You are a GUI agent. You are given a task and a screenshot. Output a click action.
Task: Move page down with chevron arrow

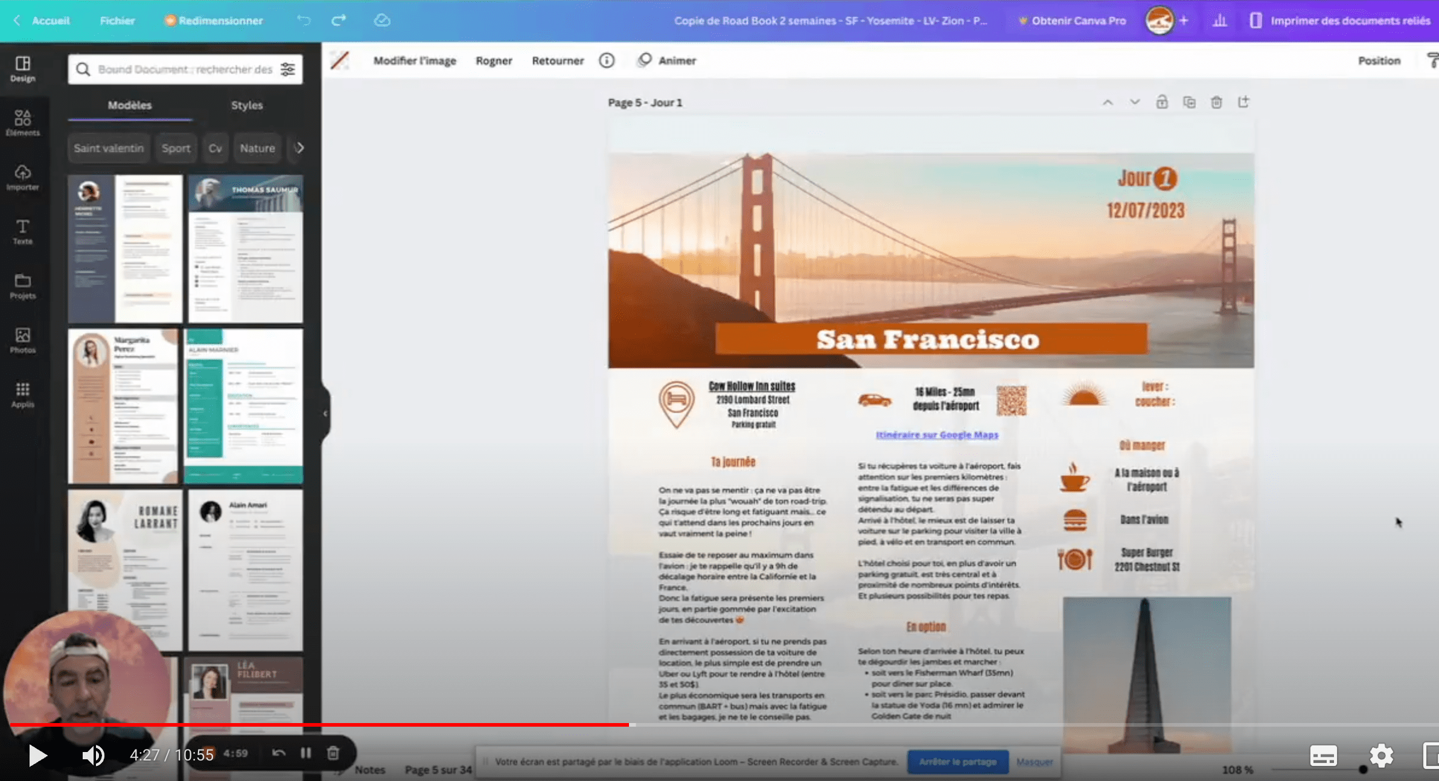coord(1135,103)
